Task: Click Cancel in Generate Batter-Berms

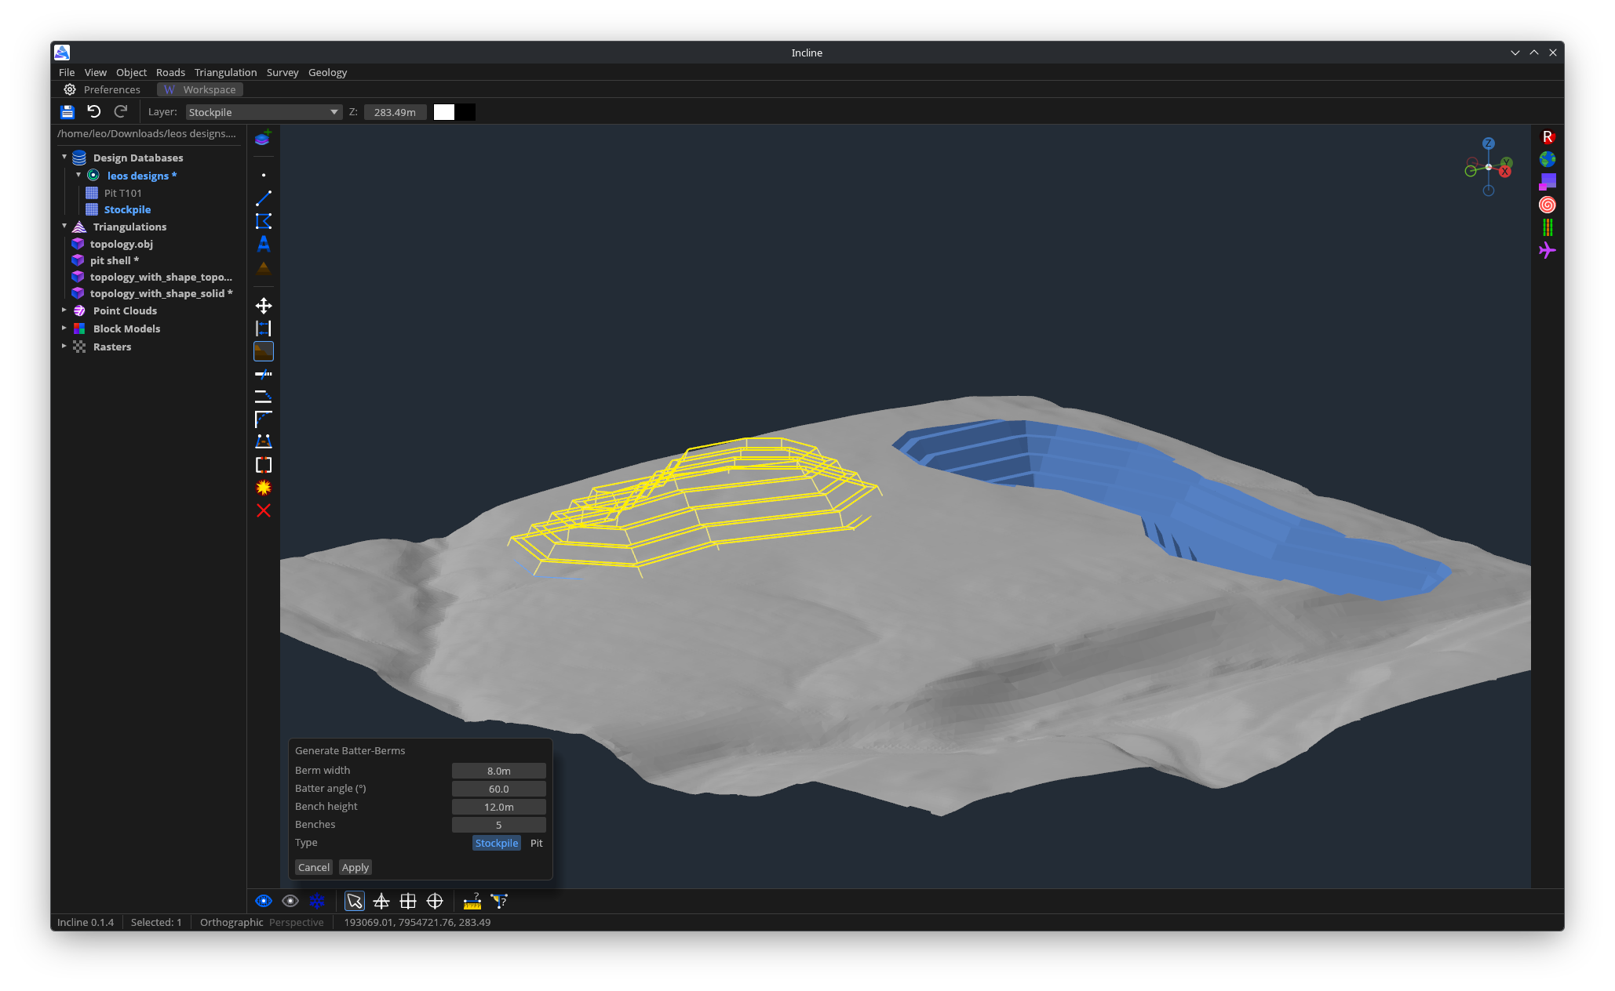Action: 314,868
